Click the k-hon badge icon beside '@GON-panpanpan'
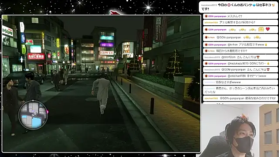 tap(206, 38)
